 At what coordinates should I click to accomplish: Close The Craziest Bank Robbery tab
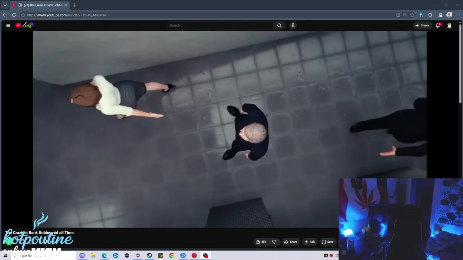(x=65, y=5)
